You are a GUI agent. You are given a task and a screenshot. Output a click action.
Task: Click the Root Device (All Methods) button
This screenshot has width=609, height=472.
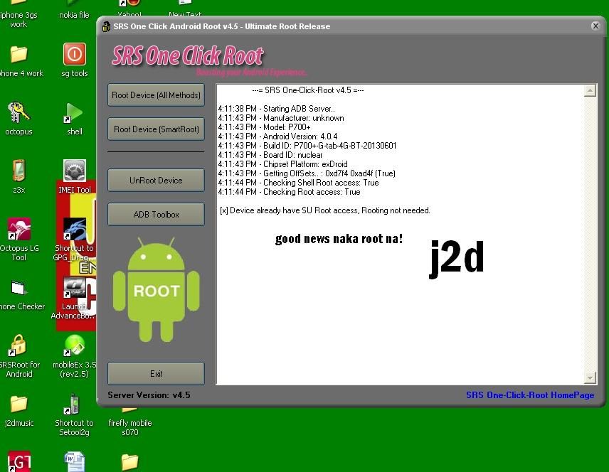pos(156,95)
